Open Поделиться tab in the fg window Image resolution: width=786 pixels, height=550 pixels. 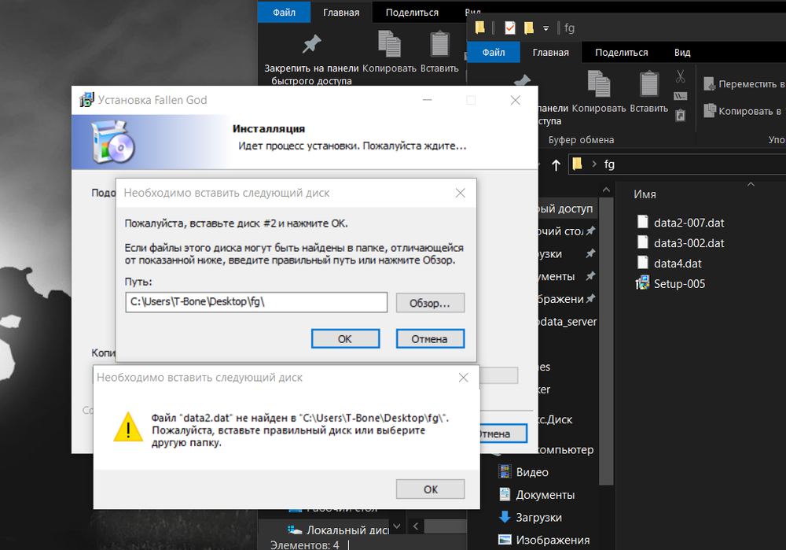621,52
